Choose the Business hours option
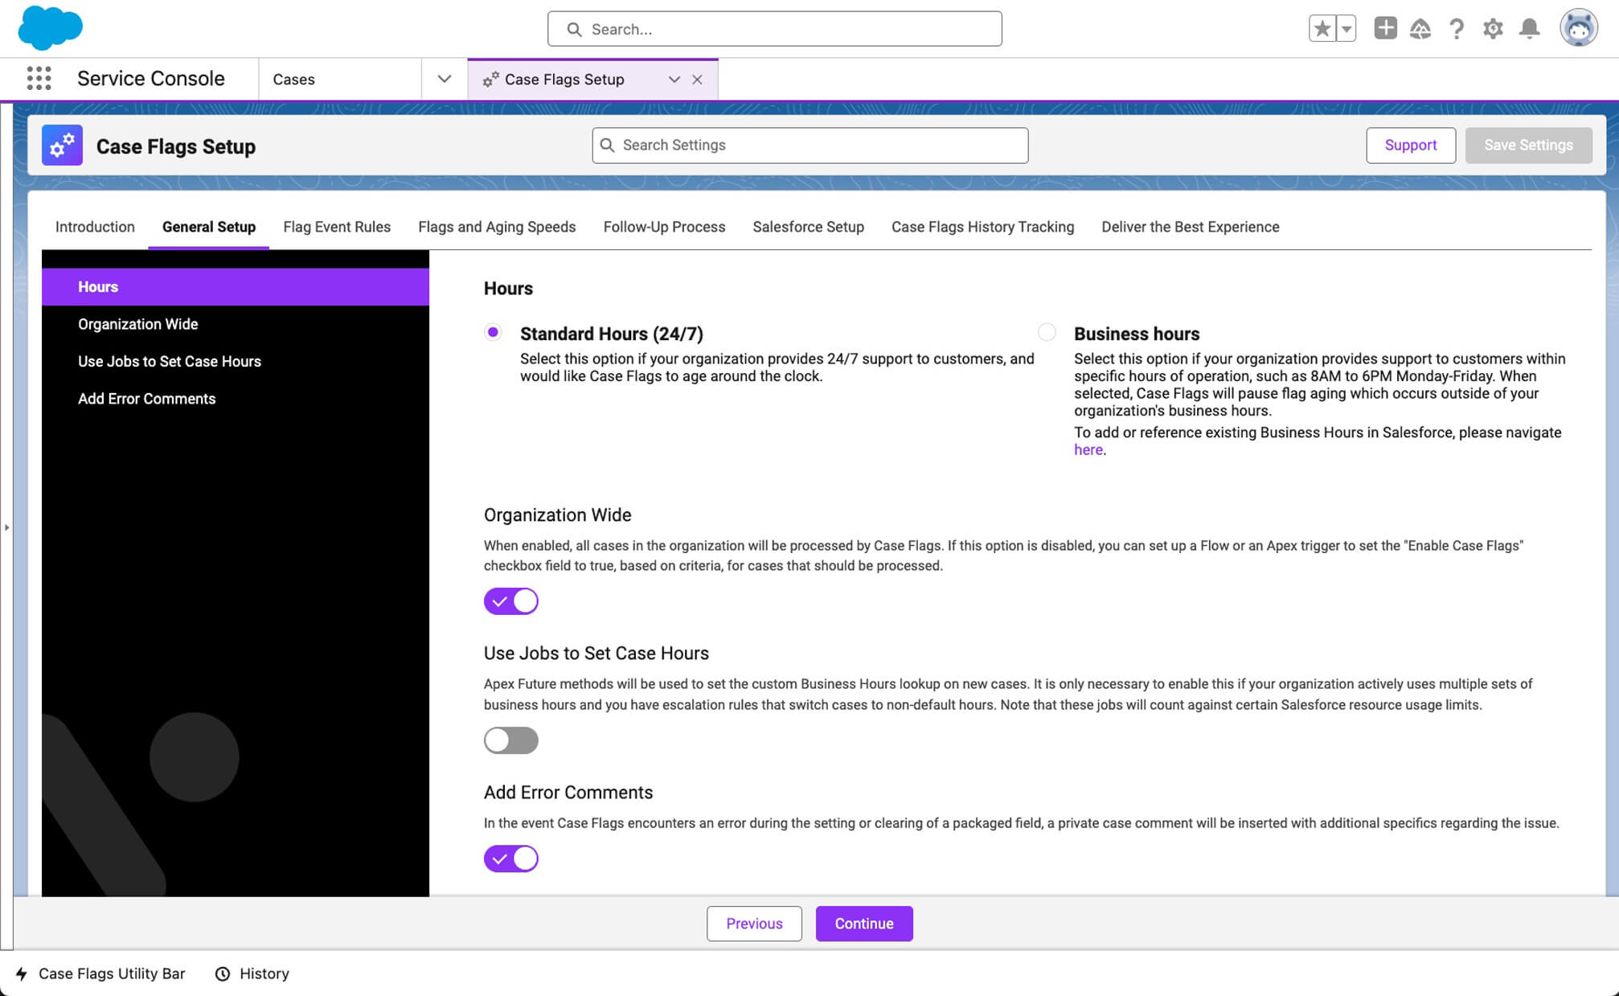1619x996 pixels. (x=1047, y=331)
